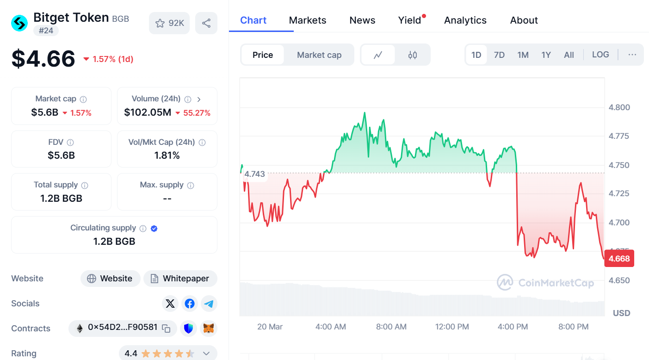
Task: Open the Telegram social icon
Action: (x=209, y=304)
